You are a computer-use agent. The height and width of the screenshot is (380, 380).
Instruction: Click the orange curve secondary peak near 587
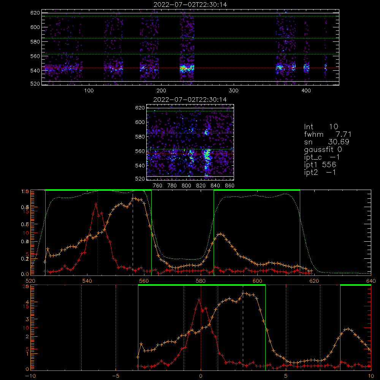click(x=220, y=234)
